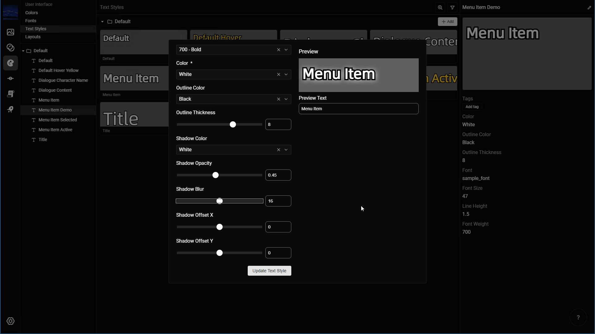Open Colors in the sidebar menu
Viewport: 595px width, 334px height.
(x=32, y=13)
